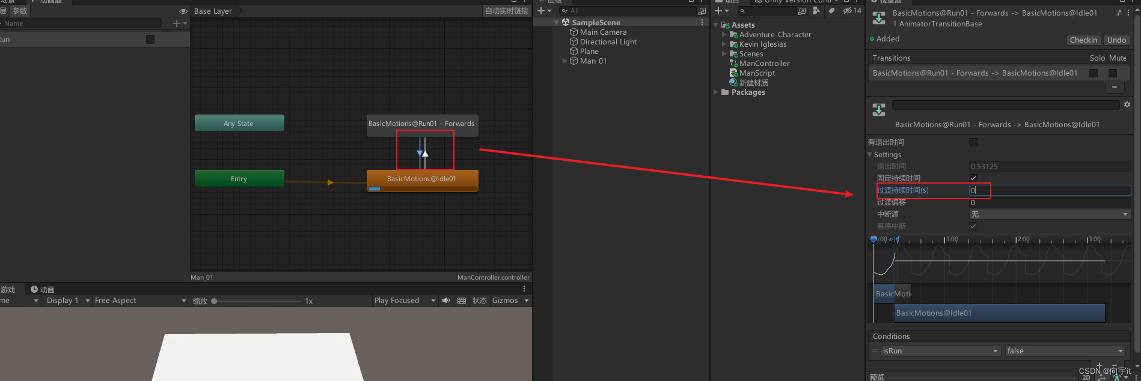The height and width of the screenshot is (381, 1141).
Task: Click the Project search by label tag icon
Action: tap(831, 11)
